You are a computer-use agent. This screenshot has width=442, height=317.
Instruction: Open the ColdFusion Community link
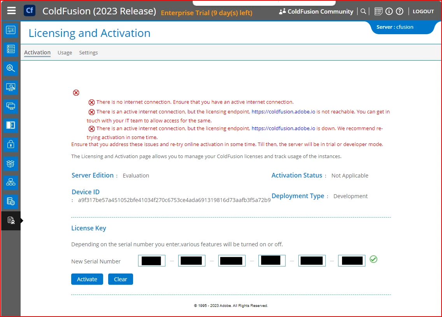click(x=320, y=12)
